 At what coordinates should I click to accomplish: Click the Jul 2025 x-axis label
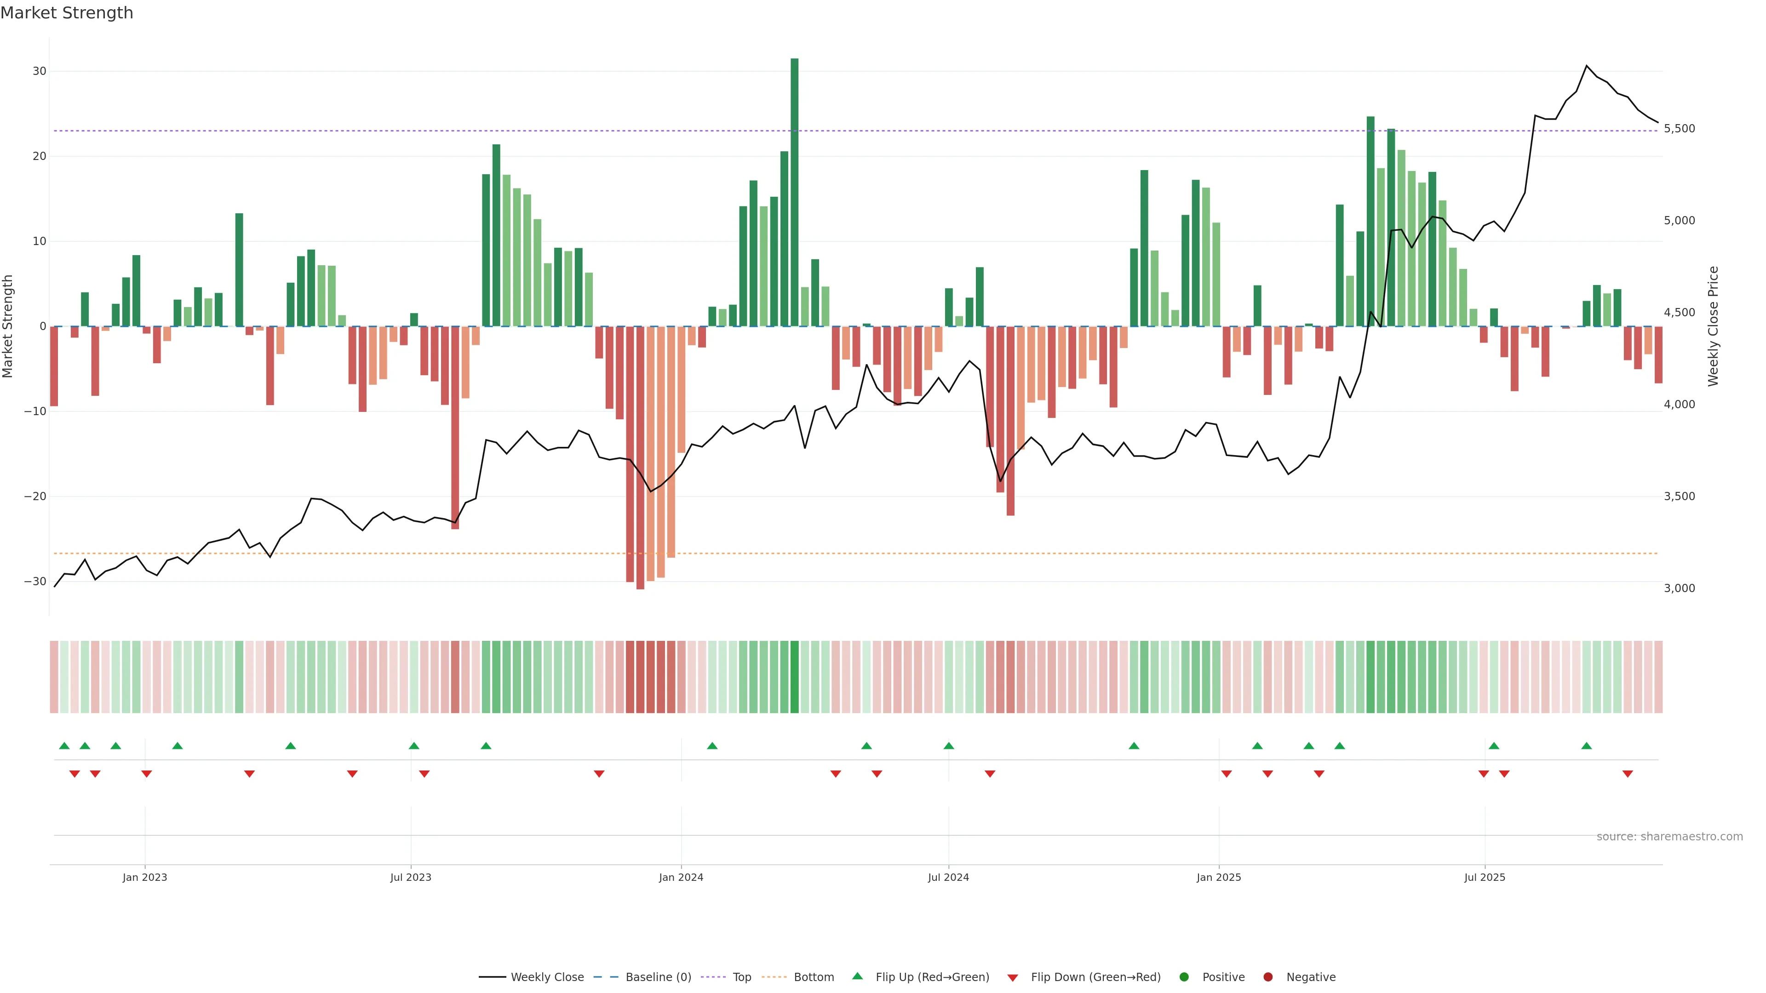[x=1484, y=877]
